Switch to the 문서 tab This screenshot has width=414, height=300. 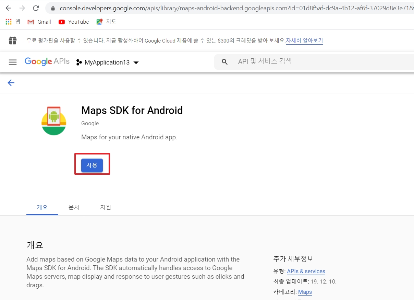[x=74, y=207]
